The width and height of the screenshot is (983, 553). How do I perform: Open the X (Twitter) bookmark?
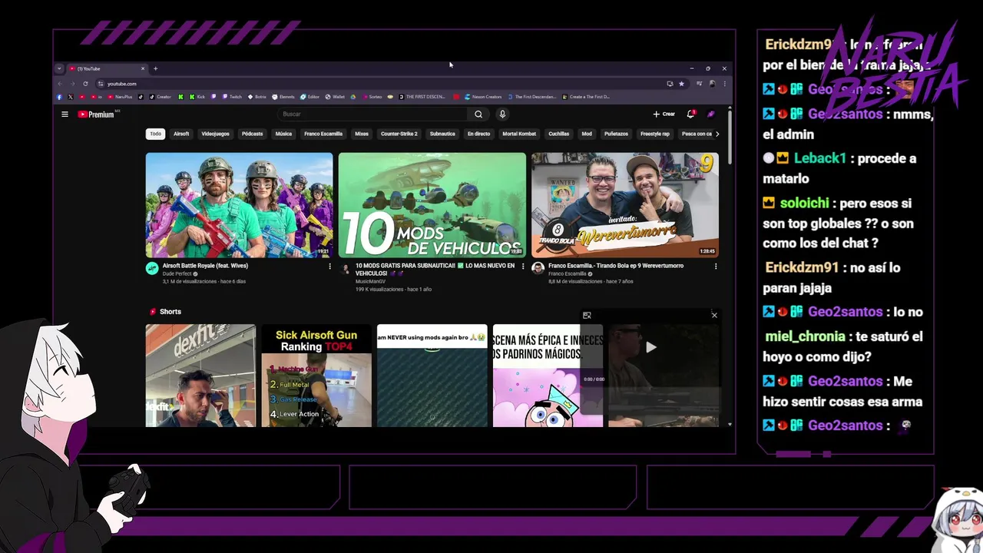point(71,97)
